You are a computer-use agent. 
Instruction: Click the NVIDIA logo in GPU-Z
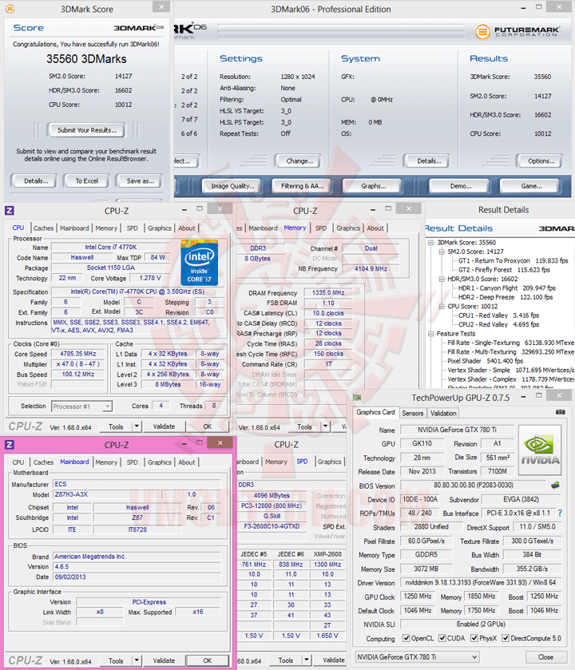[x=540, y=450]
